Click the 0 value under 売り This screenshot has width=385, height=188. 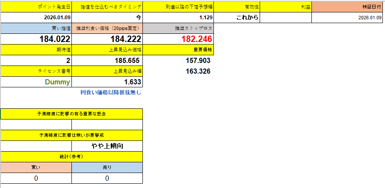(x=107, y=178)
